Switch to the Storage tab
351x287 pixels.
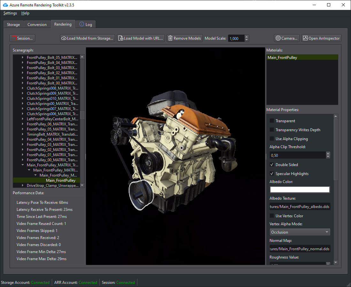pyautogui.click(x=13, y=24)
